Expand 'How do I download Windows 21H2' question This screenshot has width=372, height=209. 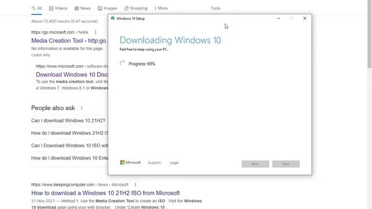70,133
